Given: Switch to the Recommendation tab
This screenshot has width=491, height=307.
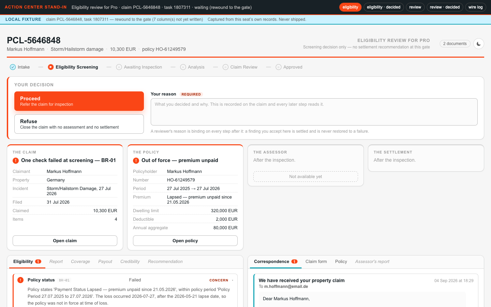Looking at the screenshot, I should tap(165, 262).
